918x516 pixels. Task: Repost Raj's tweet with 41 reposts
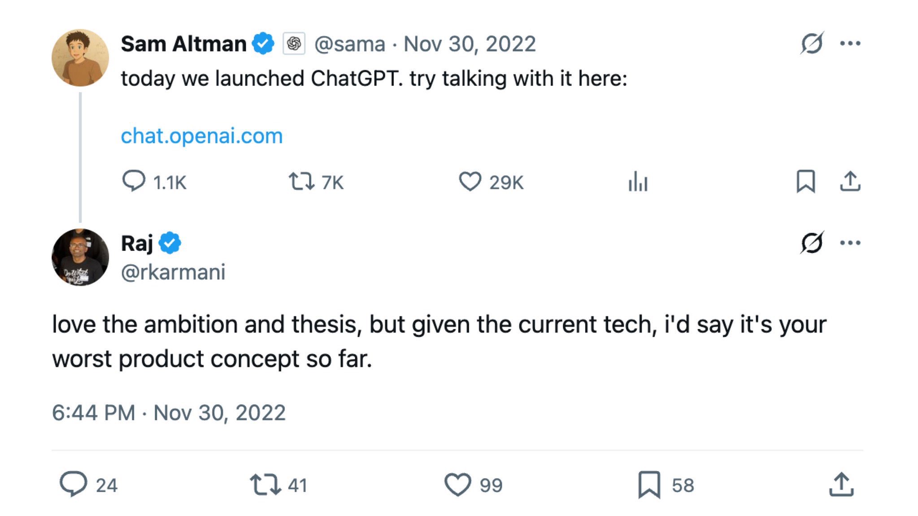click(265, 484)
